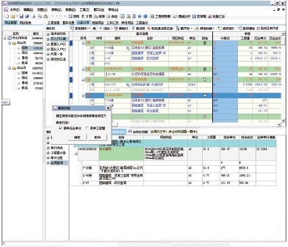The image size is (288, 247).
Task: Click the Copy icon in the toolbar
Action: 40,16
